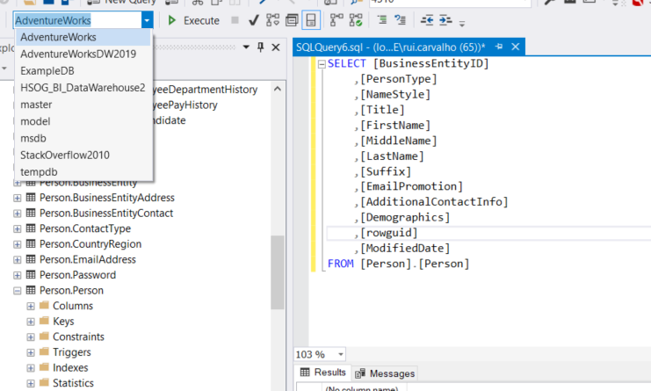This screenshot has height=391, width=651.
Task: Select Person.Password table icon
Action: pos(31,274)
